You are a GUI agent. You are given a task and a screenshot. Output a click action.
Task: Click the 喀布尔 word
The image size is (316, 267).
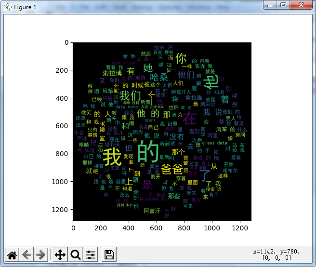click(230, 170)
